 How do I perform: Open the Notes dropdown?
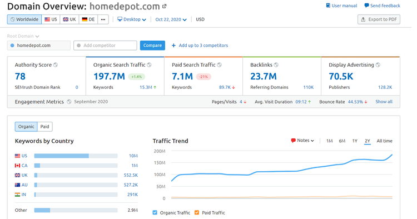[x=302, y=141]
